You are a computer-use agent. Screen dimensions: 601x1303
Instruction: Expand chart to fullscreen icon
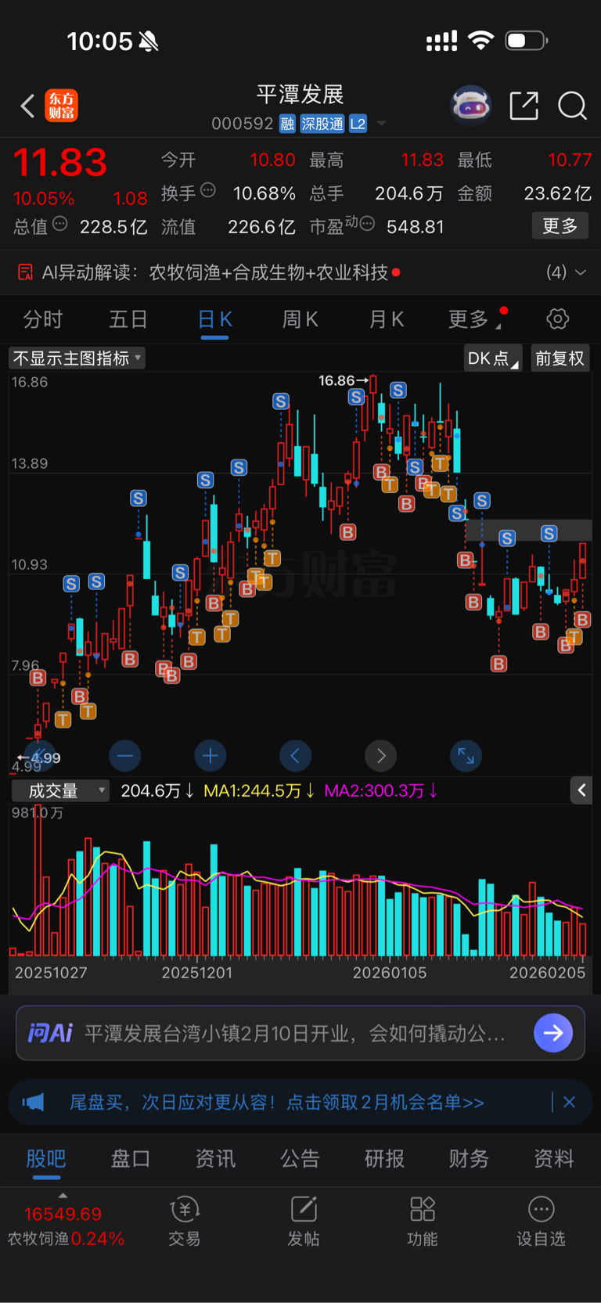tap(466, 755)
